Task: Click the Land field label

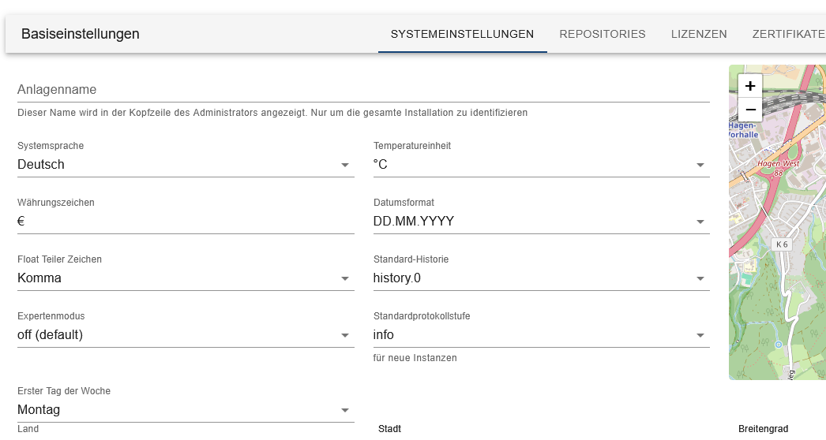Action: (28, 429)
